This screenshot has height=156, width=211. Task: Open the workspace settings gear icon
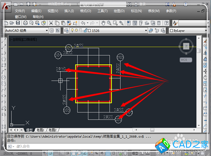[x=51, y=30]
